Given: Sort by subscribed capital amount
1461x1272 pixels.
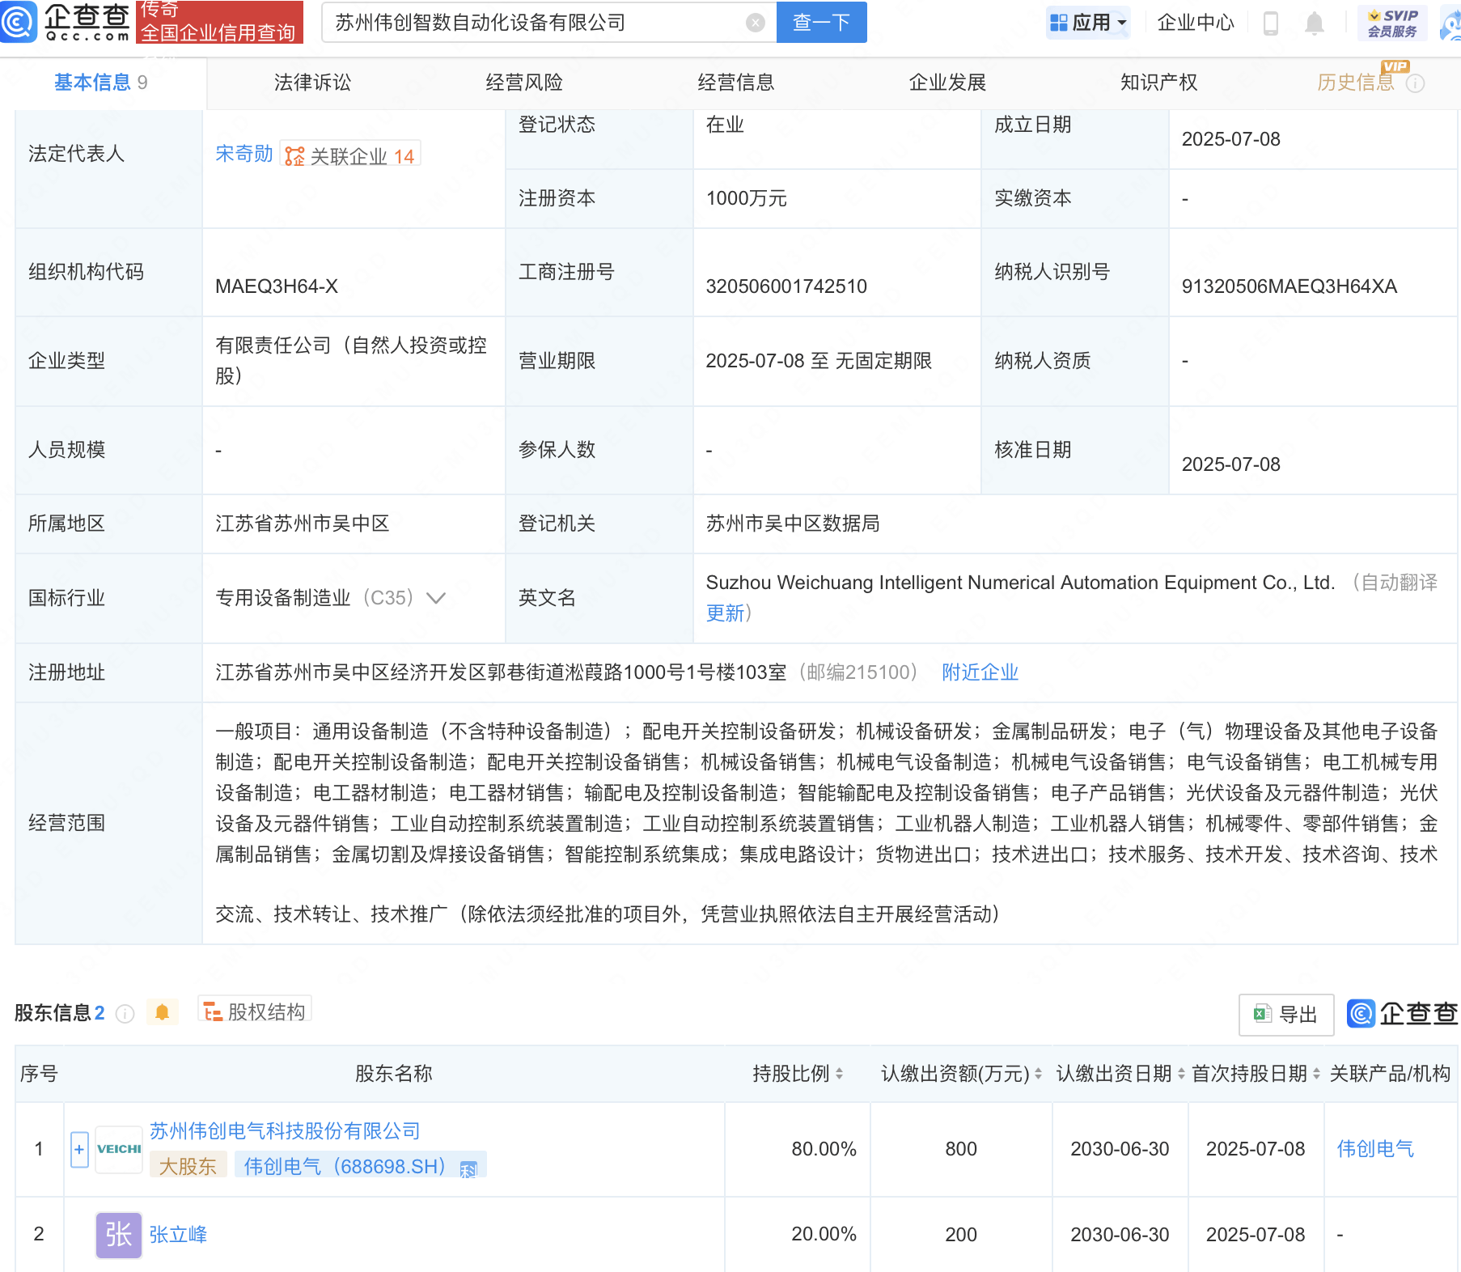Looking at the screenshot, I should tap(1038, 1074).
